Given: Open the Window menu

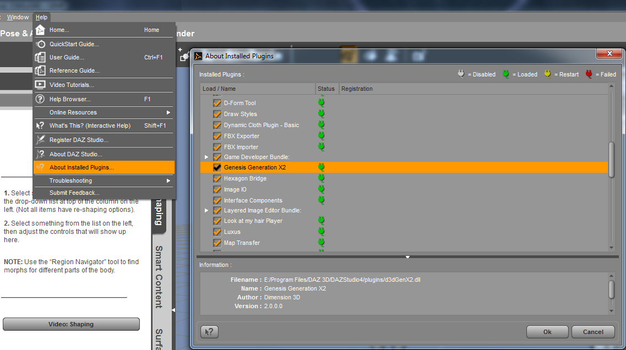Looking at the screenshot, I should pos(18,17).
